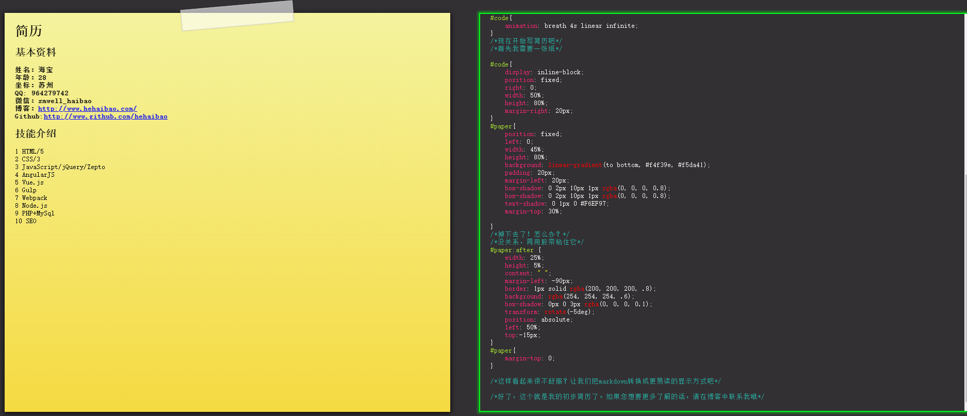967x416 pixels.
Task: Open the blog link www.hehaibao.com
Action: click(87, 109)
